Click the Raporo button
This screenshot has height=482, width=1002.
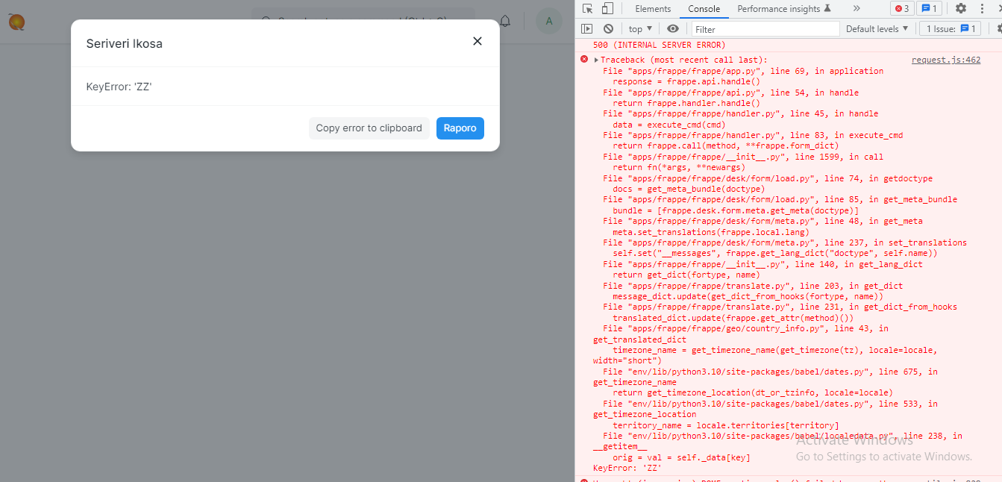click(x=460, y=128)
